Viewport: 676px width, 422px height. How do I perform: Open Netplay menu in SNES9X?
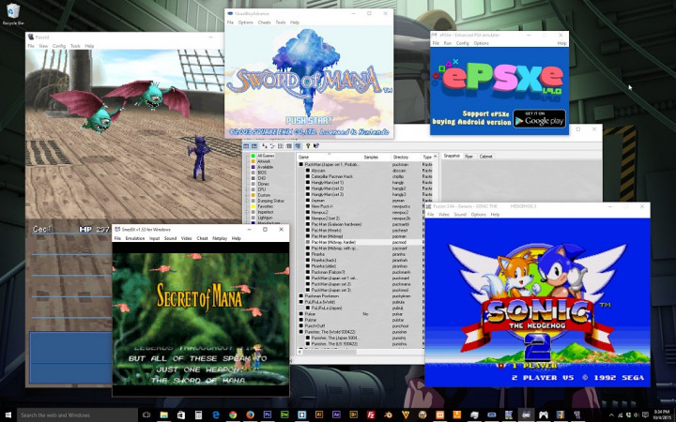[220, 238]
